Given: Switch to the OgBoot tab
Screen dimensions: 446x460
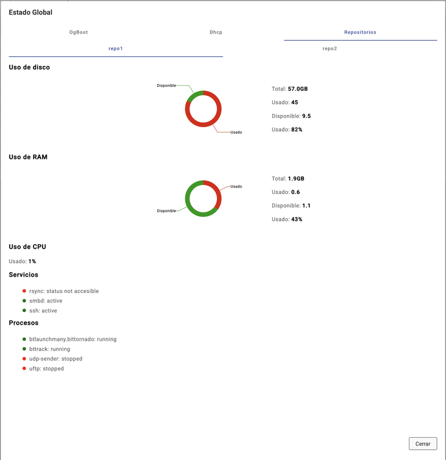Looking at the screenshot, I should coord(79,32).
